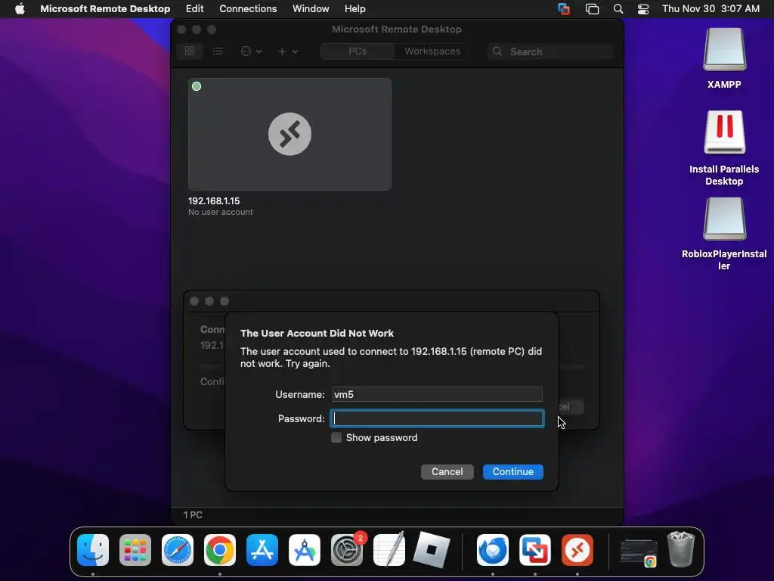Open the compass-and-pencil app in the Dock
Viewport: 774px width, 581px height.
(x=305, y=550)
